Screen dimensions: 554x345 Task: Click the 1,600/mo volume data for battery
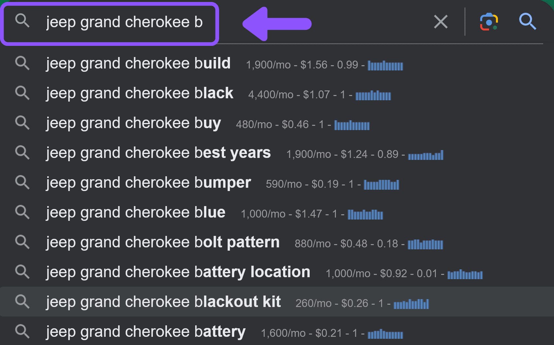click(283, 333)
